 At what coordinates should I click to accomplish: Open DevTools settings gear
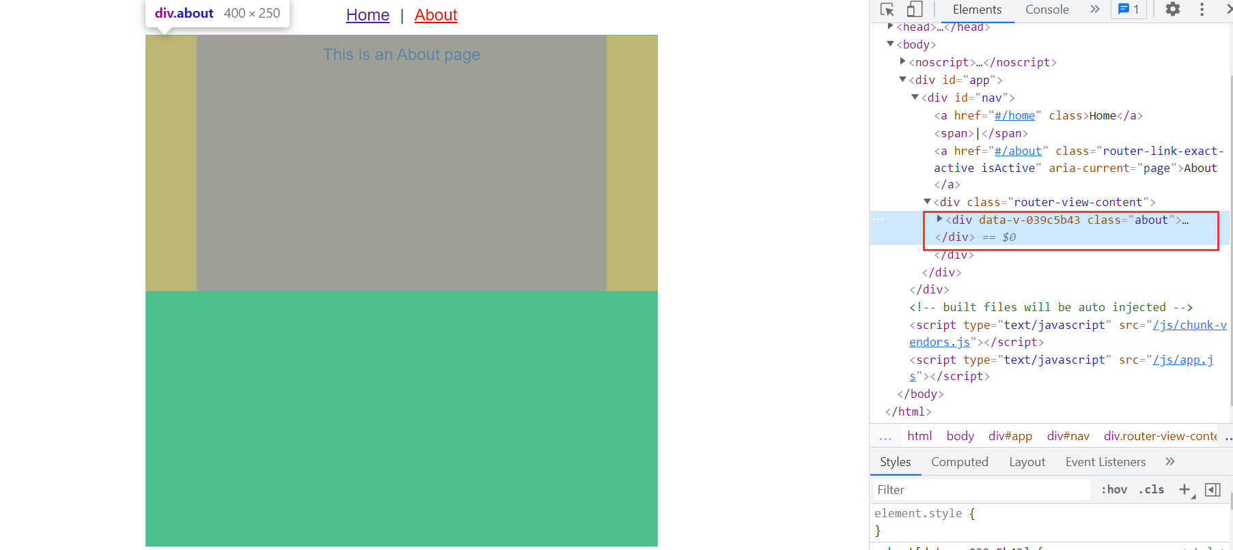pyautogui.click(x=1173, y=10)
